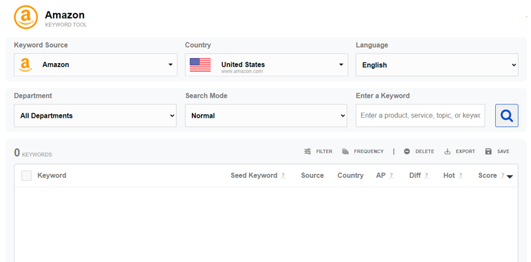Click the sort arrow after the Score column

click(x=509, y=177)
